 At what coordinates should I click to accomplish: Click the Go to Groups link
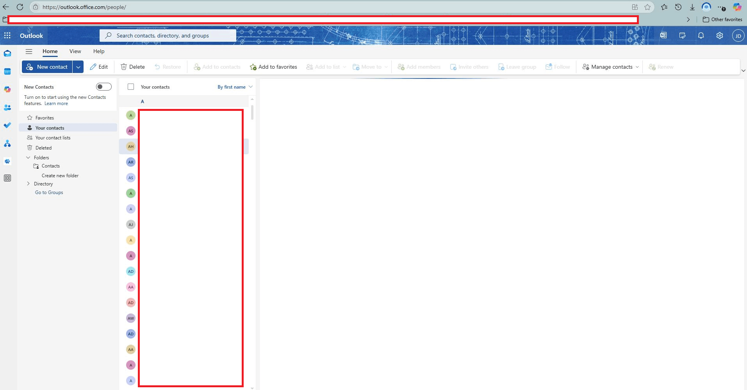point(49,192)
